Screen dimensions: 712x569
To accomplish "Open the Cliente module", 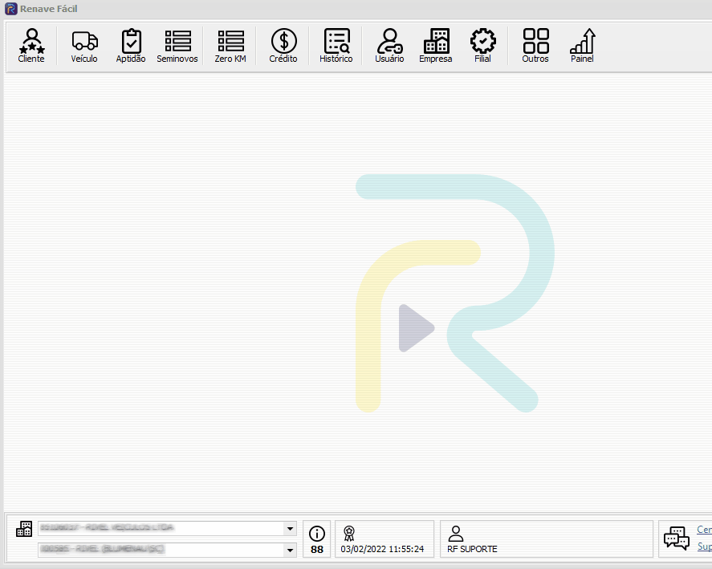I will [x=31, y=46].
